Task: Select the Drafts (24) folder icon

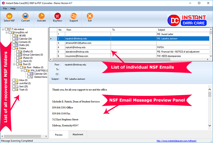Action: coord(16,45)
